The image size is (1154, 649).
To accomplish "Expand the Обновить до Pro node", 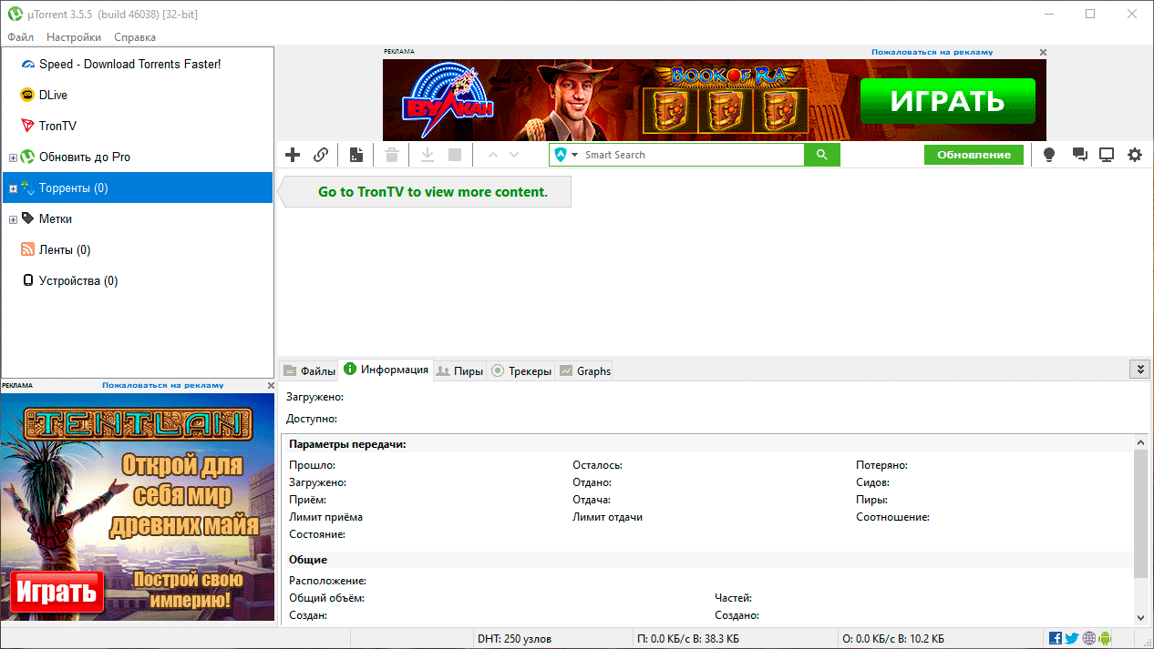I will point(13,157).
